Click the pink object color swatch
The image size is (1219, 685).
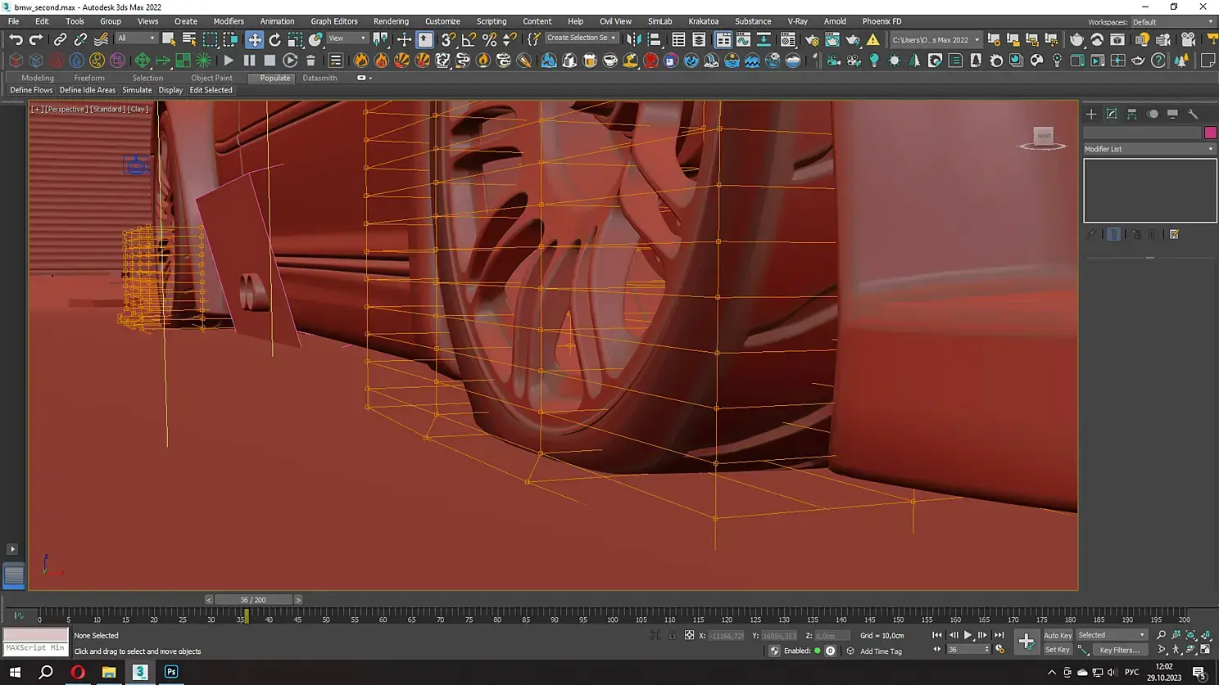pyautogui.click(x=1210, y=133)
